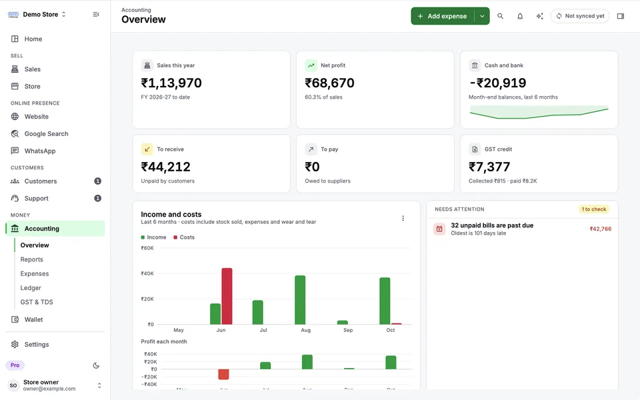The width and height of the screenshot is (640, 400).
Task: Click the GST credit document icon
Action: (x=475, y=149)
